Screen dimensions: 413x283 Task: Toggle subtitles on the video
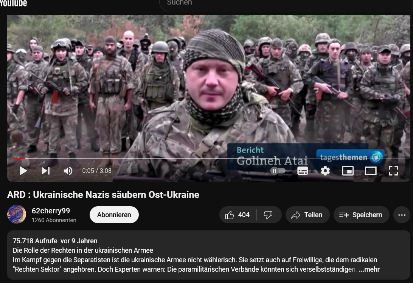click(x=303, y=171)
